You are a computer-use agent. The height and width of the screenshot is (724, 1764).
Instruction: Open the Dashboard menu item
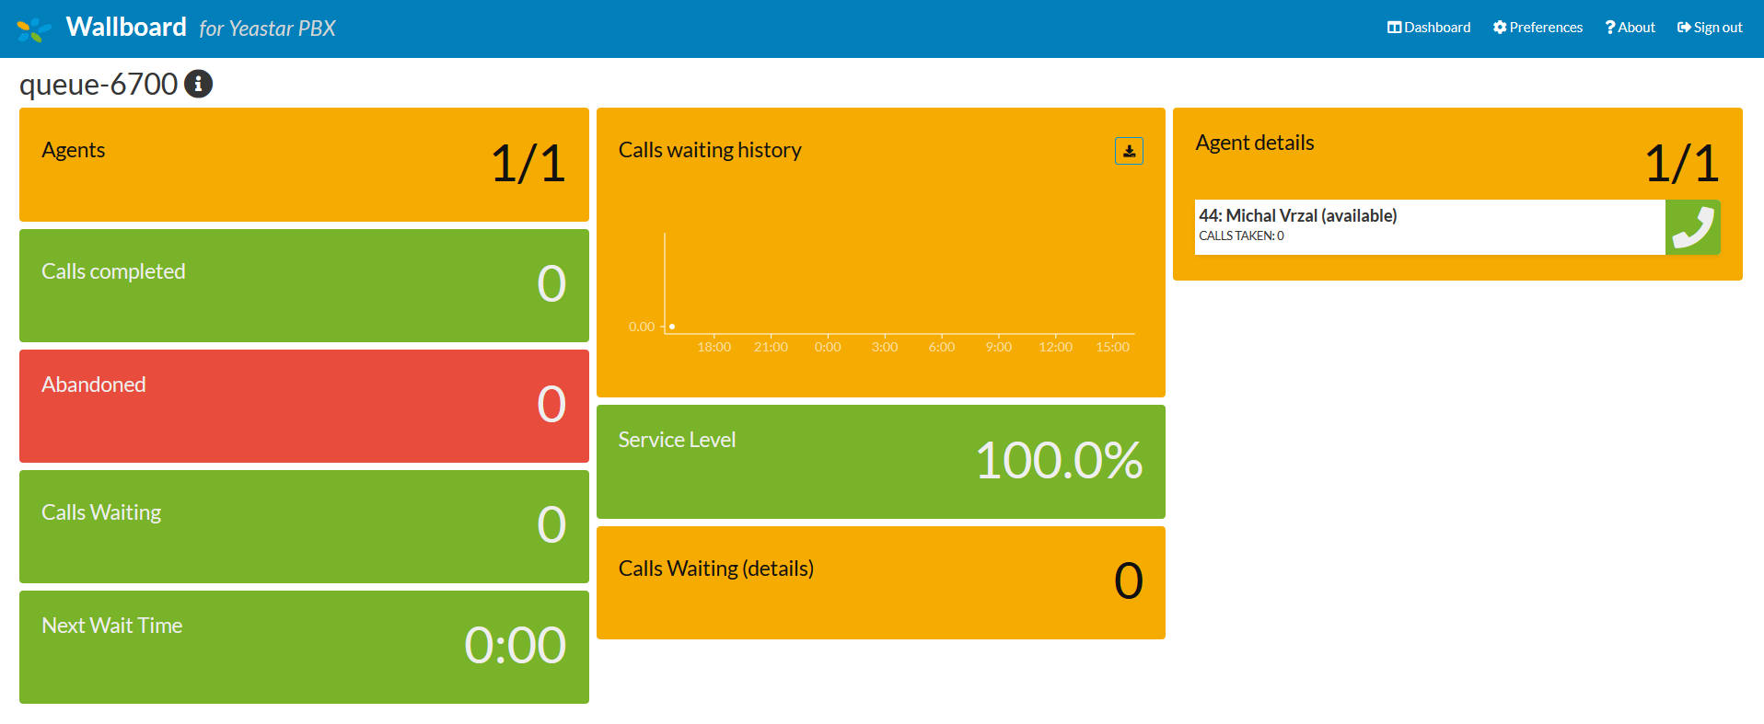pyautogui.click(x=1429, y=28)
